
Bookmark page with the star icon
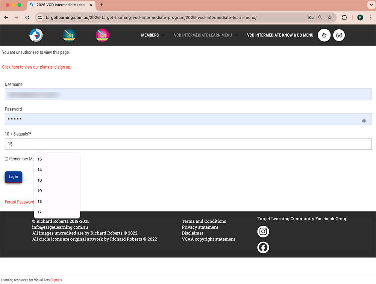pyautogui.click(x=330, y=18)
